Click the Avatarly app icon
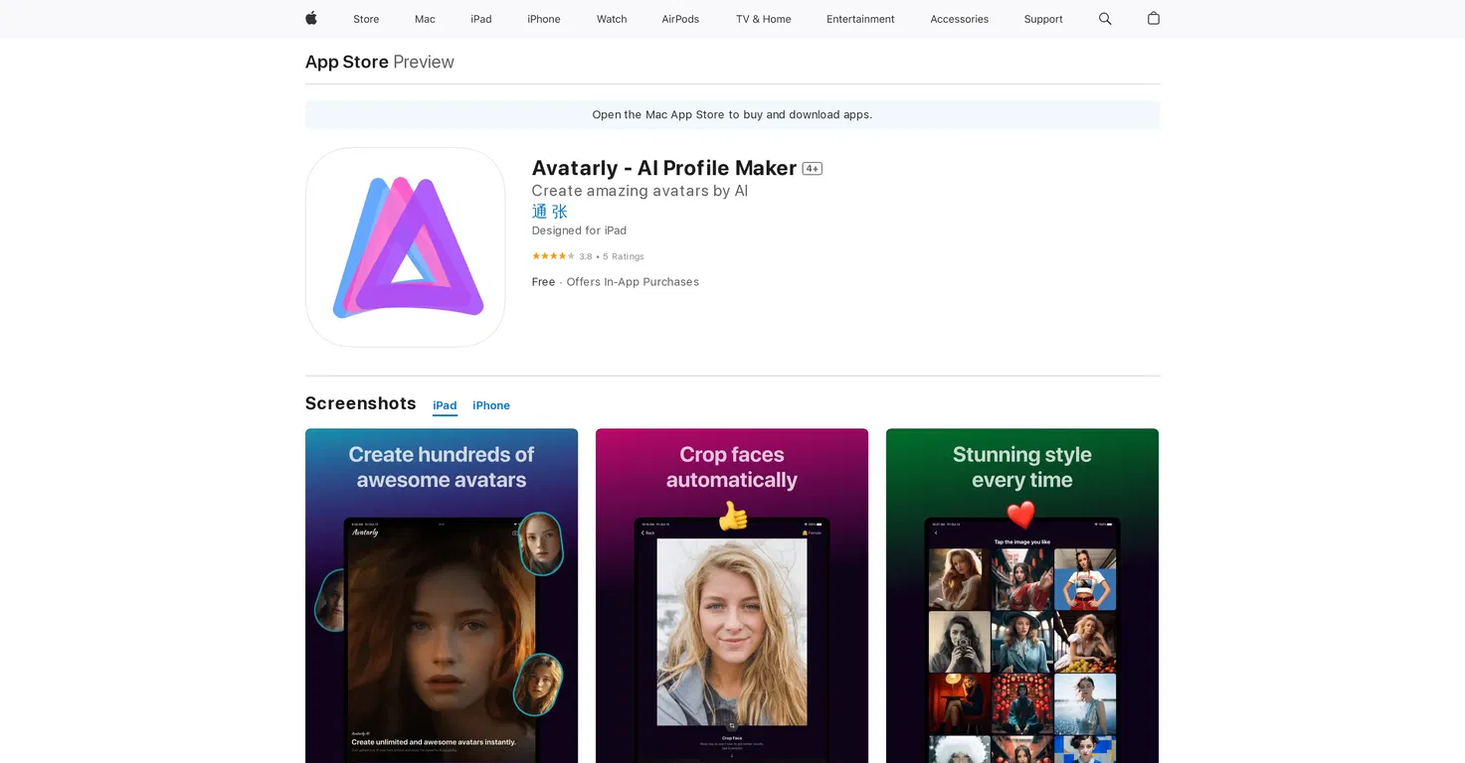 point(405,247)
